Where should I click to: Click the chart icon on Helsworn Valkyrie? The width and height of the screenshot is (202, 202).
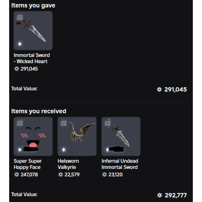[x=64, y=123]
